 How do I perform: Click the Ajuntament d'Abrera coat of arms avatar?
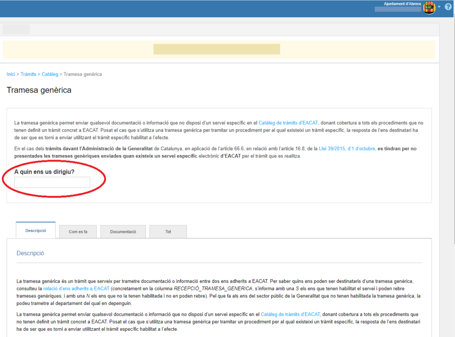tap(429, 8)
